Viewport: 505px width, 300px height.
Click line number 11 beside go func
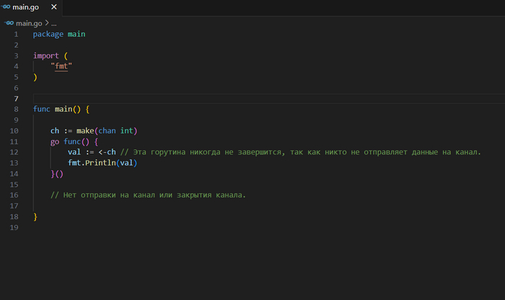[x=14, y=141]
